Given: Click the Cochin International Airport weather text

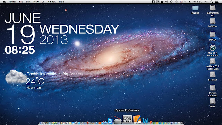Looking at the screenshot, I should [50, 74].
